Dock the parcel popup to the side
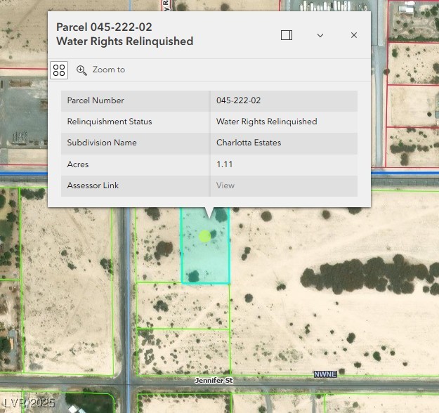Viewport: 439px width, 413px height. 287,35
